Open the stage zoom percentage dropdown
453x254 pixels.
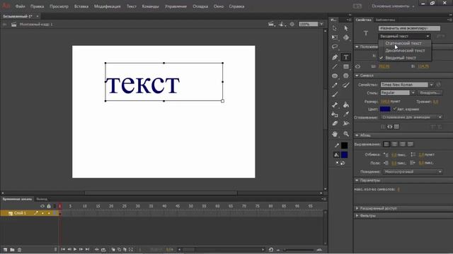coord(321,24)
